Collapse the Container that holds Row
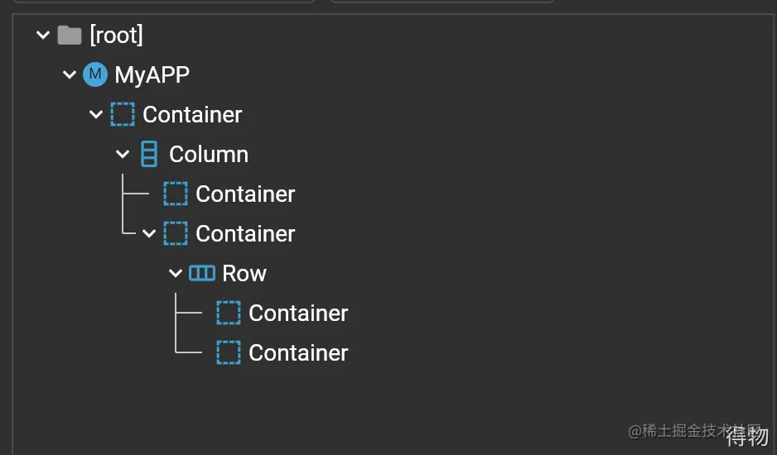The image size is (777, 455). click(149, 233)
